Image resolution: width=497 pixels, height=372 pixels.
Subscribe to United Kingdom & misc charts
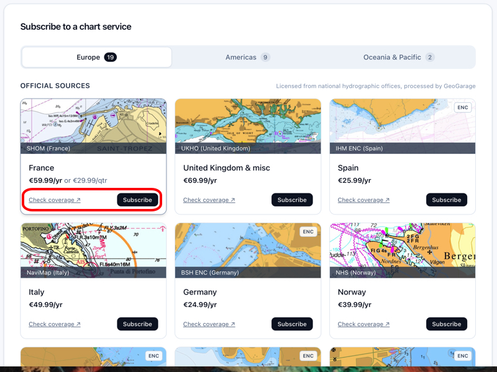292,200
